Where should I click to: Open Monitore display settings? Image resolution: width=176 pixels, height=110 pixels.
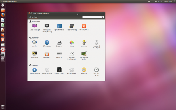(34, 55)
